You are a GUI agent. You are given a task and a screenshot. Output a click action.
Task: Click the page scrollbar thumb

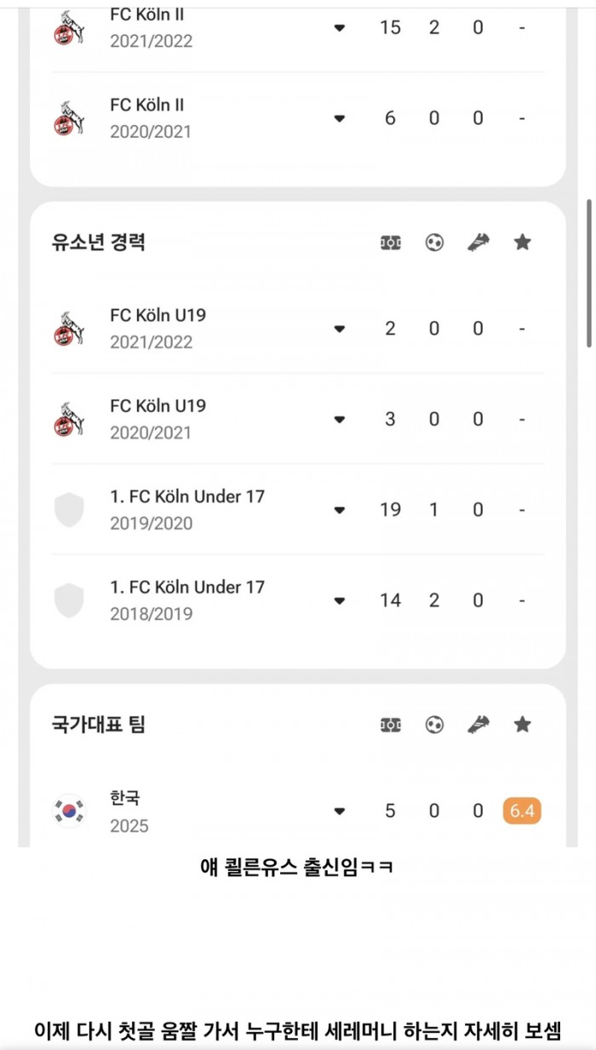click(588, 273)
